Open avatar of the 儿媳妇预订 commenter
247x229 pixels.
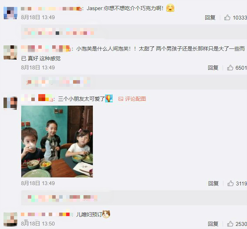pos(10,219)
